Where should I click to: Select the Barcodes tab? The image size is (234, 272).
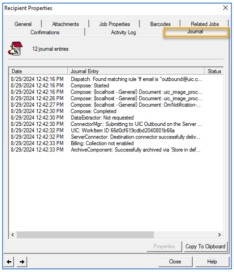tap(160, 24)
